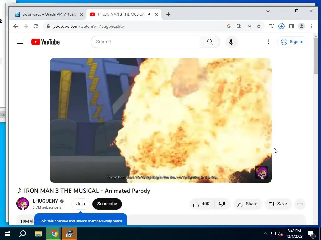Go forward in Chrome browser
The image size is (321, 240).
(x=26, y=26)
